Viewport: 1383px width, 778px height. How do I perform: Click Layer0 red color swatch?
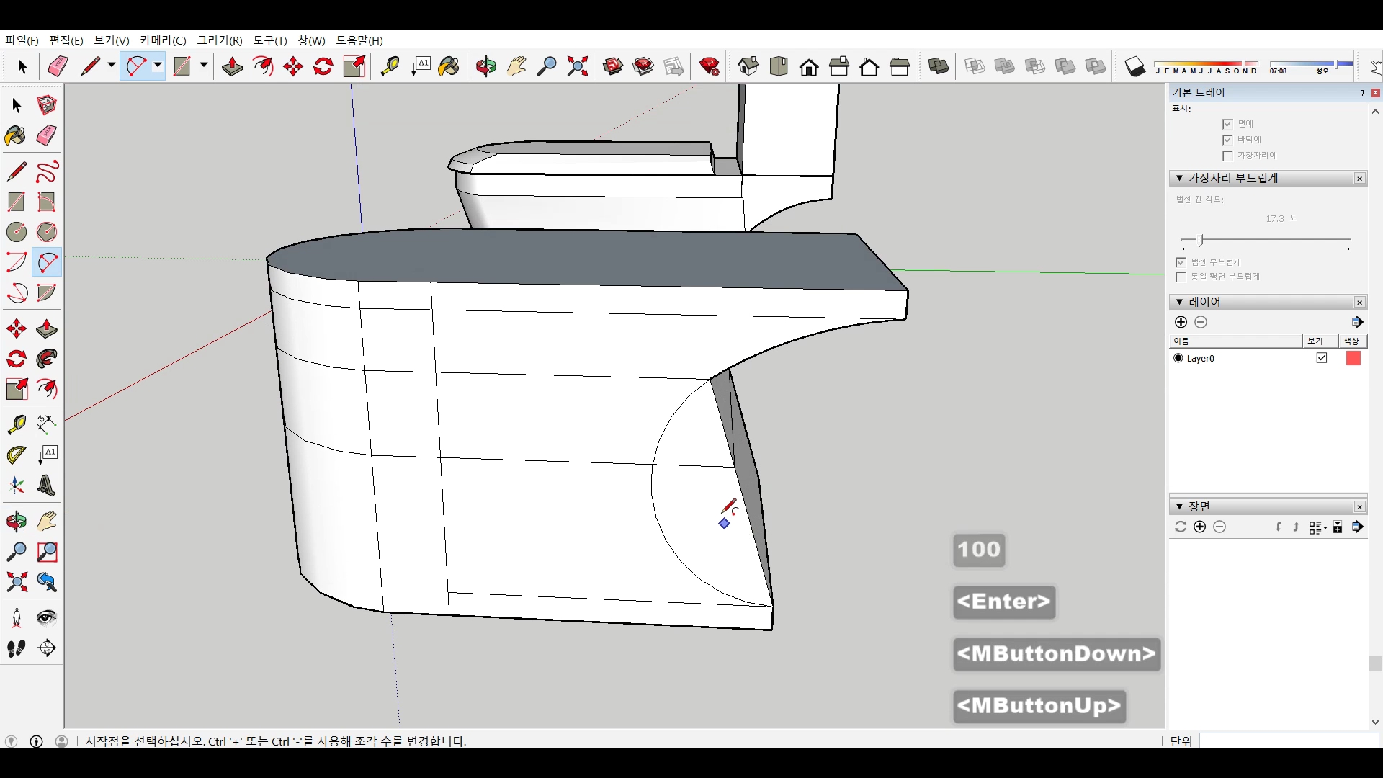coord(1353,358)
